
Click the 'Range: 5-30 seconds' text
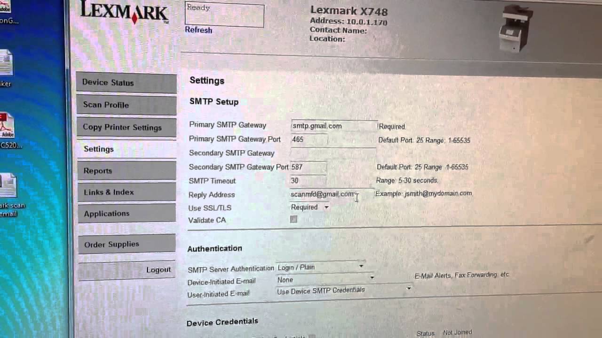407,180
